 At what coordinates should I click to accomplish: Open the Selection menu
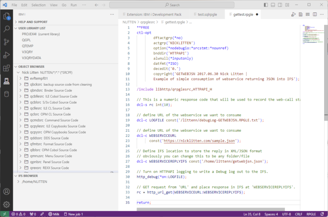[38, 5]
